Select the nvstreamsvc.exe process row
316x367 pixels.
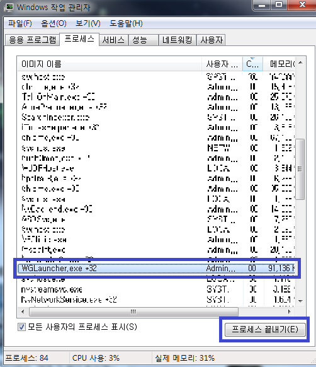[x=156, y=290]
